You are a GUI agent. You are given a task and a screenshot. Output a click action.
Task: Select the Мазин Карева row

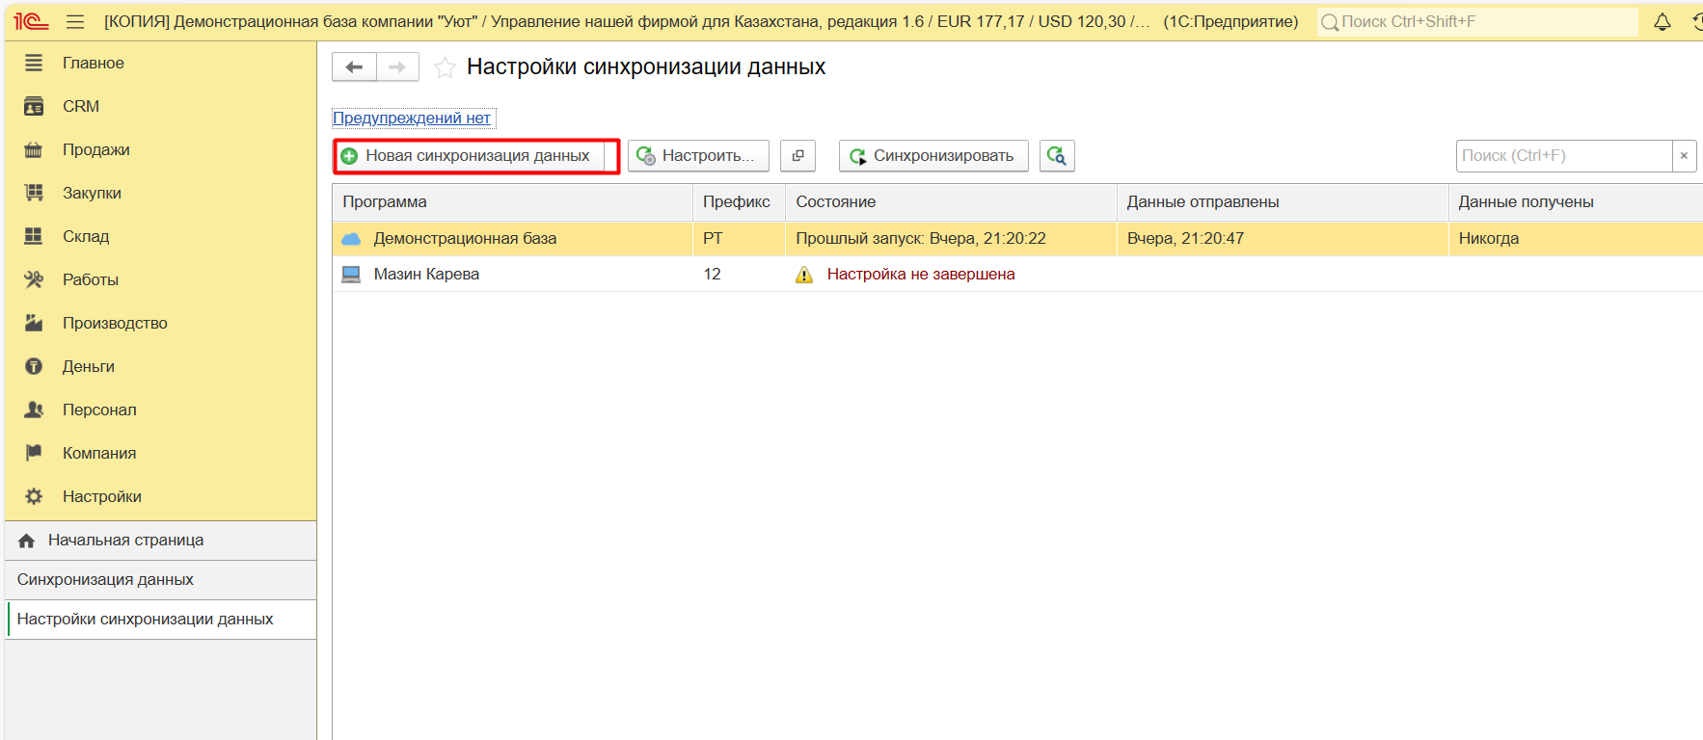pyautogui.click(x=426, y=274)
